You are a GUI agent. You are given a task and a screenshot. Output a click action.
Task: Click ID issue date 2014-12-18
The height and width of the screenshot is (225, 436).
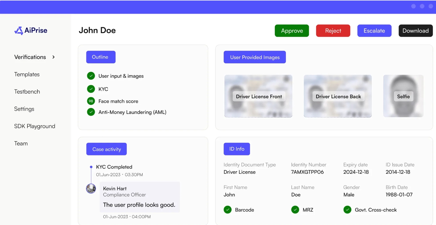click(398, 172)
